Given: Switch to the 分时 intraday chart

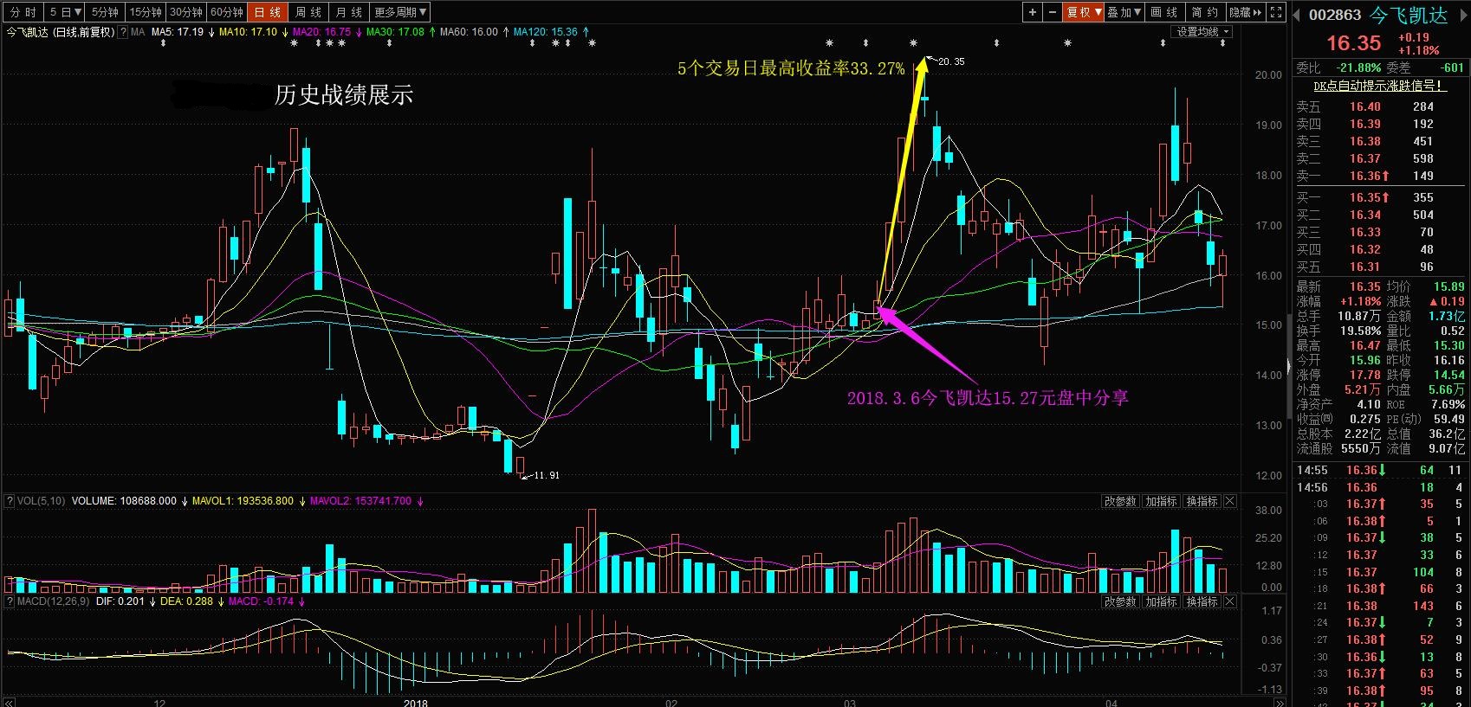Looking at the screenshot, I should pos(23,12).
